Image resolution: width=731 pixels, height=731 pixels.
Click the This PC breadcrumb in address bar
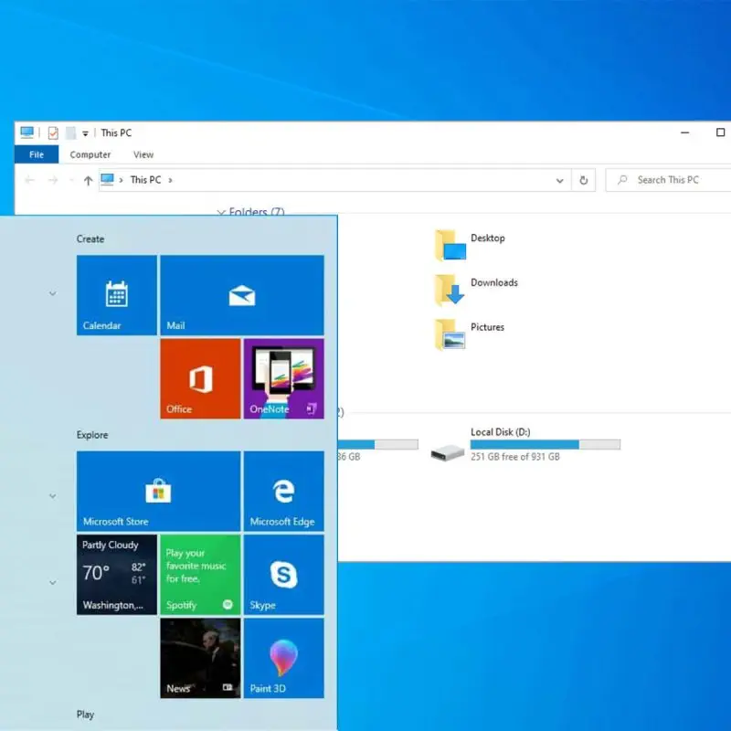[x=145, y=180]
